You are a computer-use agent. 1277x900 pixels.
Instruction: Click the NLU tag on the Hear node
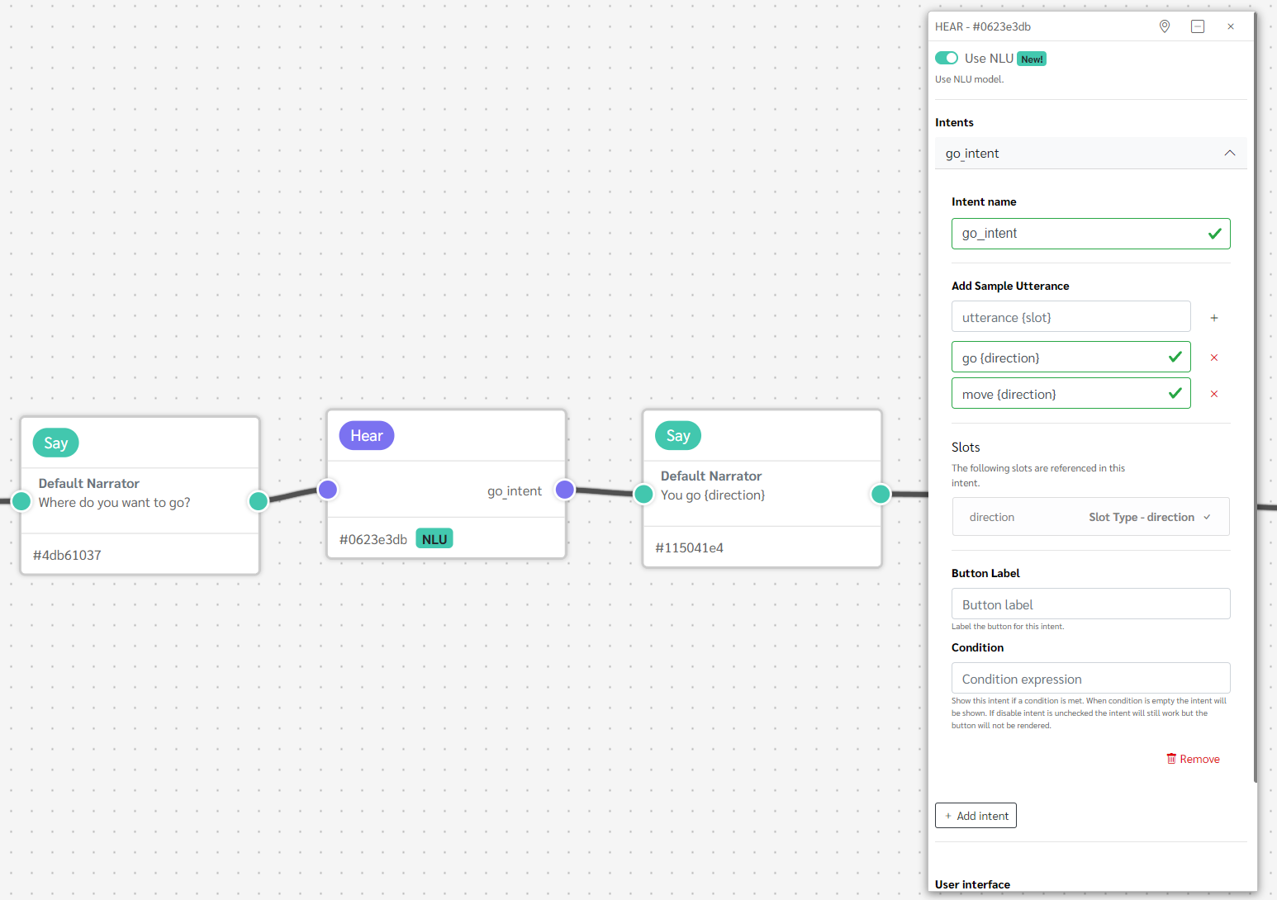[x=434, y=539]
